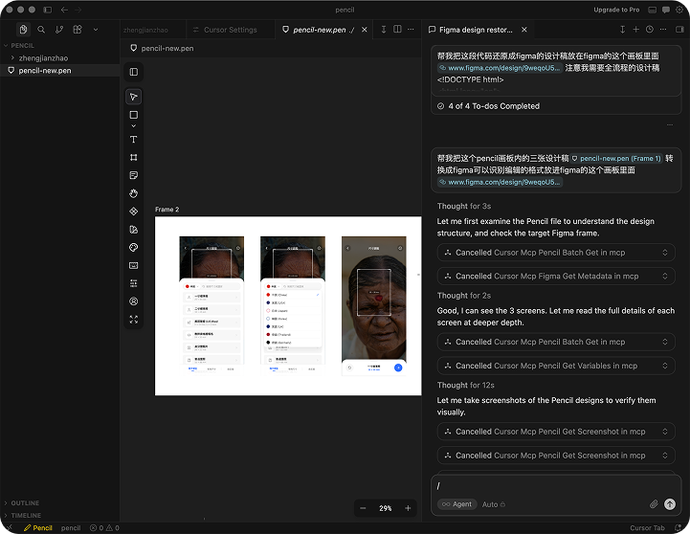
Task: Start a new chat plus icon
Action: point(635,29)
